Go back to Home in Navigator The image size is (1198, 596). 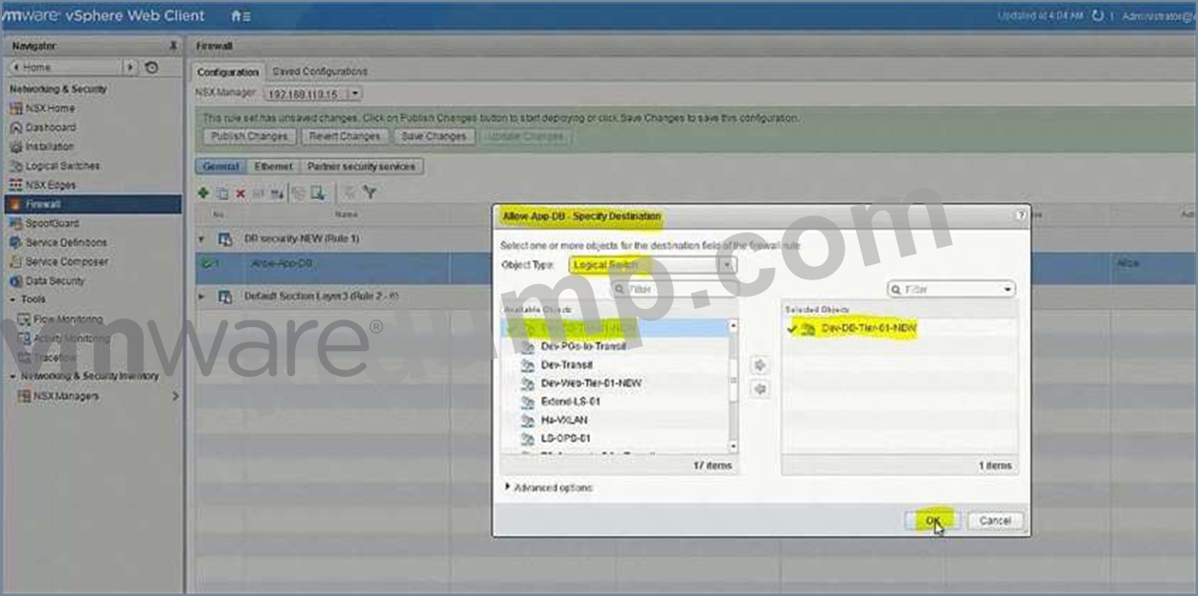(65, 68)
